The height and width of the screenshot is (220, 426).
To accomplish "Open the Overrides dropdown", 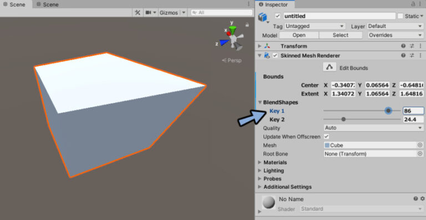I will coord(395,35).
